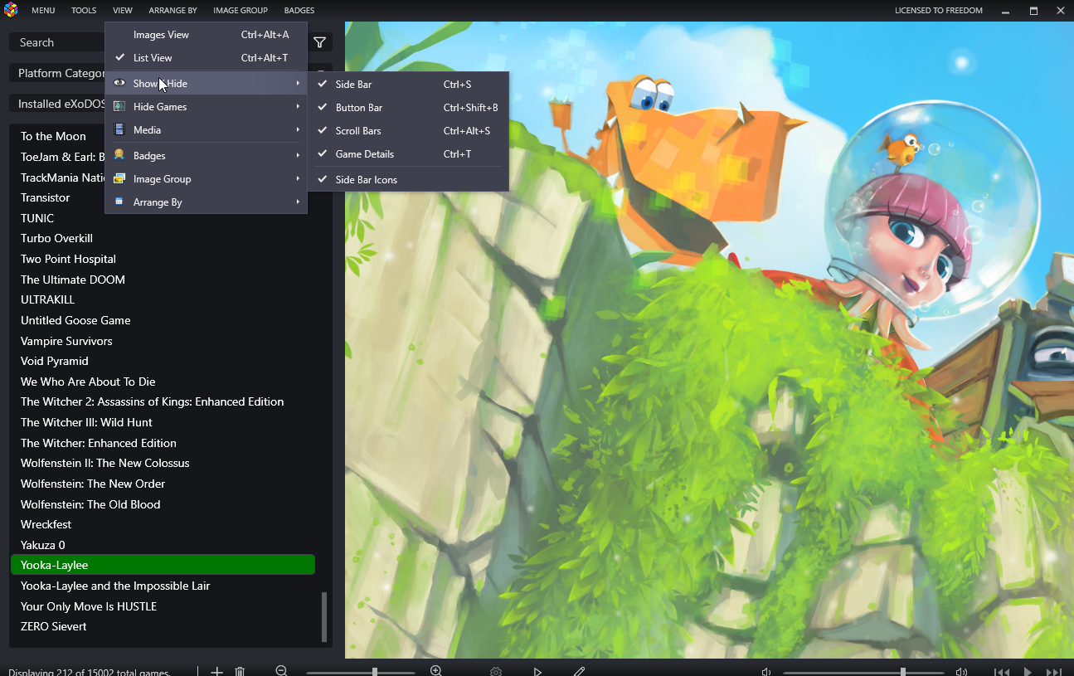Open the Installed eXoDOS dropdown
Viewport: 1074px width, 676px height.
pos(171,104)
